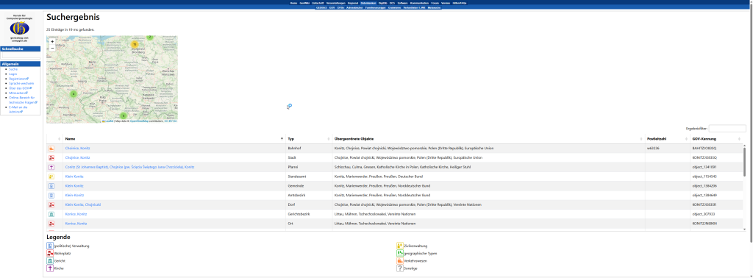753x278 pixels.
Task: Click the Verkehrswesen icon in the legend
Action: 399,260
